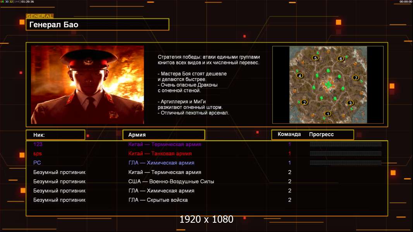Click the Прогресс column header

pos(321,134)
